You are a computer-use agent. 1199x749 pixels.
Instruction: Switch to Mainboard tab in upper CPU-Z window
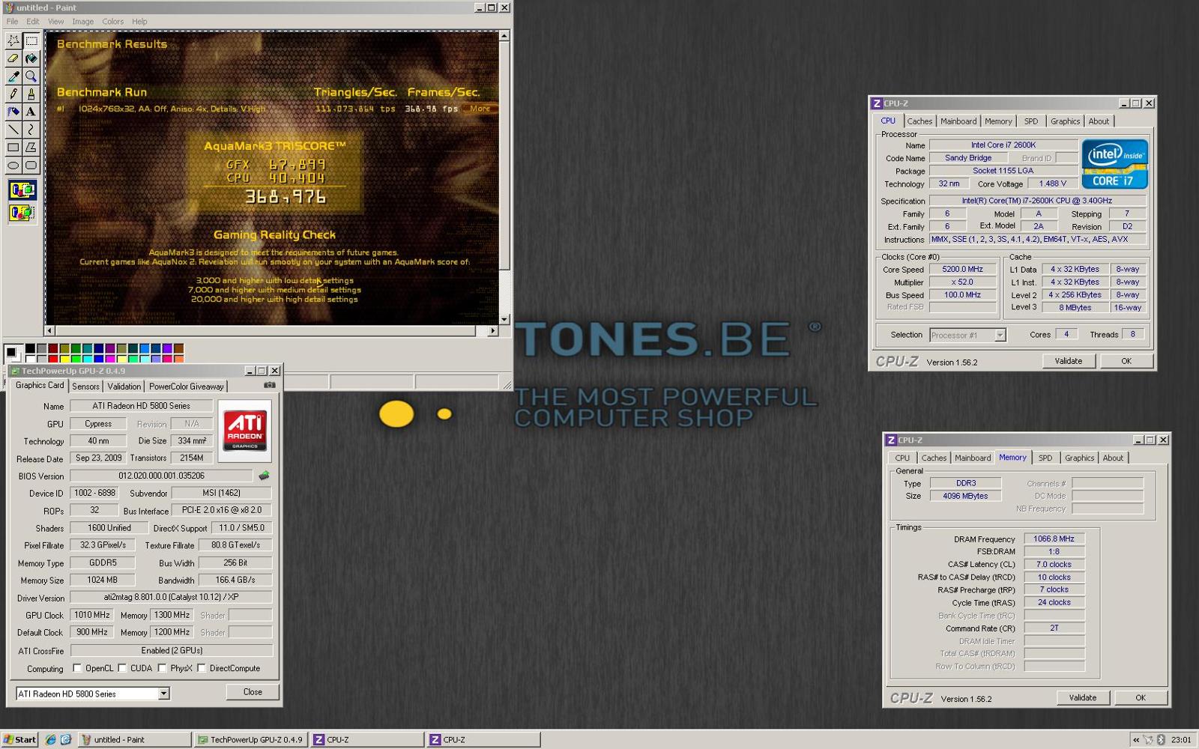pos(958,121)
